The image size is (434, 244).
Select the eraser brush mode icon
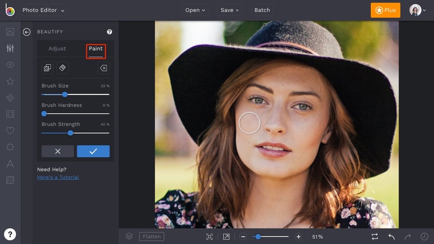point(62,68)
